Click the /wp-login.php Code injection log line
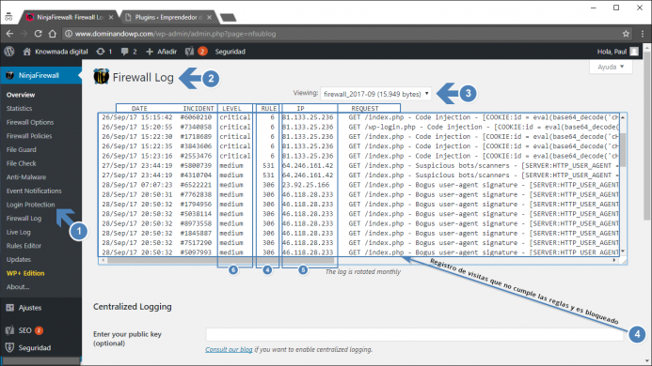 click(x=359, y=127)
